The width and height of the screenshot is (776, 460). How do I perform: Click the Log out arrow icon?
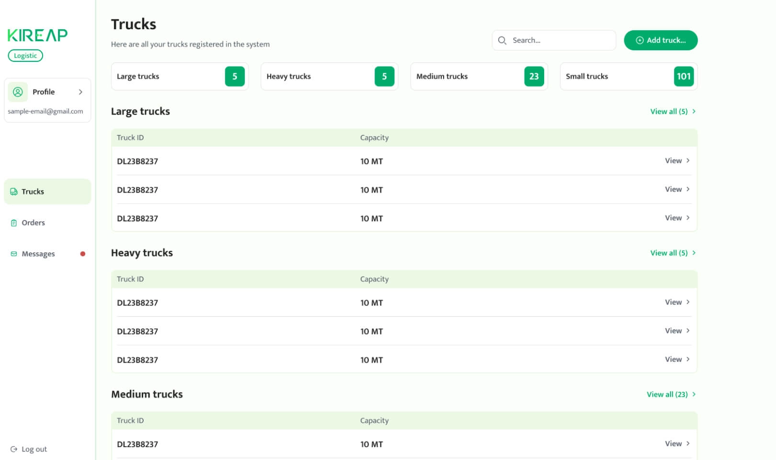click(14, 449)
